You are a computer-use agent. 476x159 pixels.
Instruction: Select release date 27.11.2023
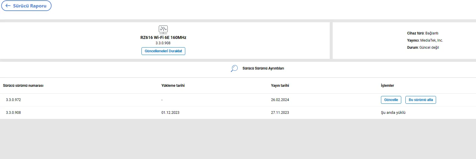point(280,113)
